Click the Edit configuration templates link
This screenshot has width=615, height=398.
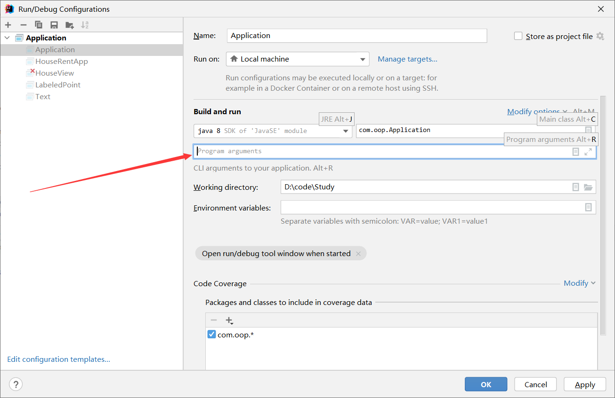point(58,359)
